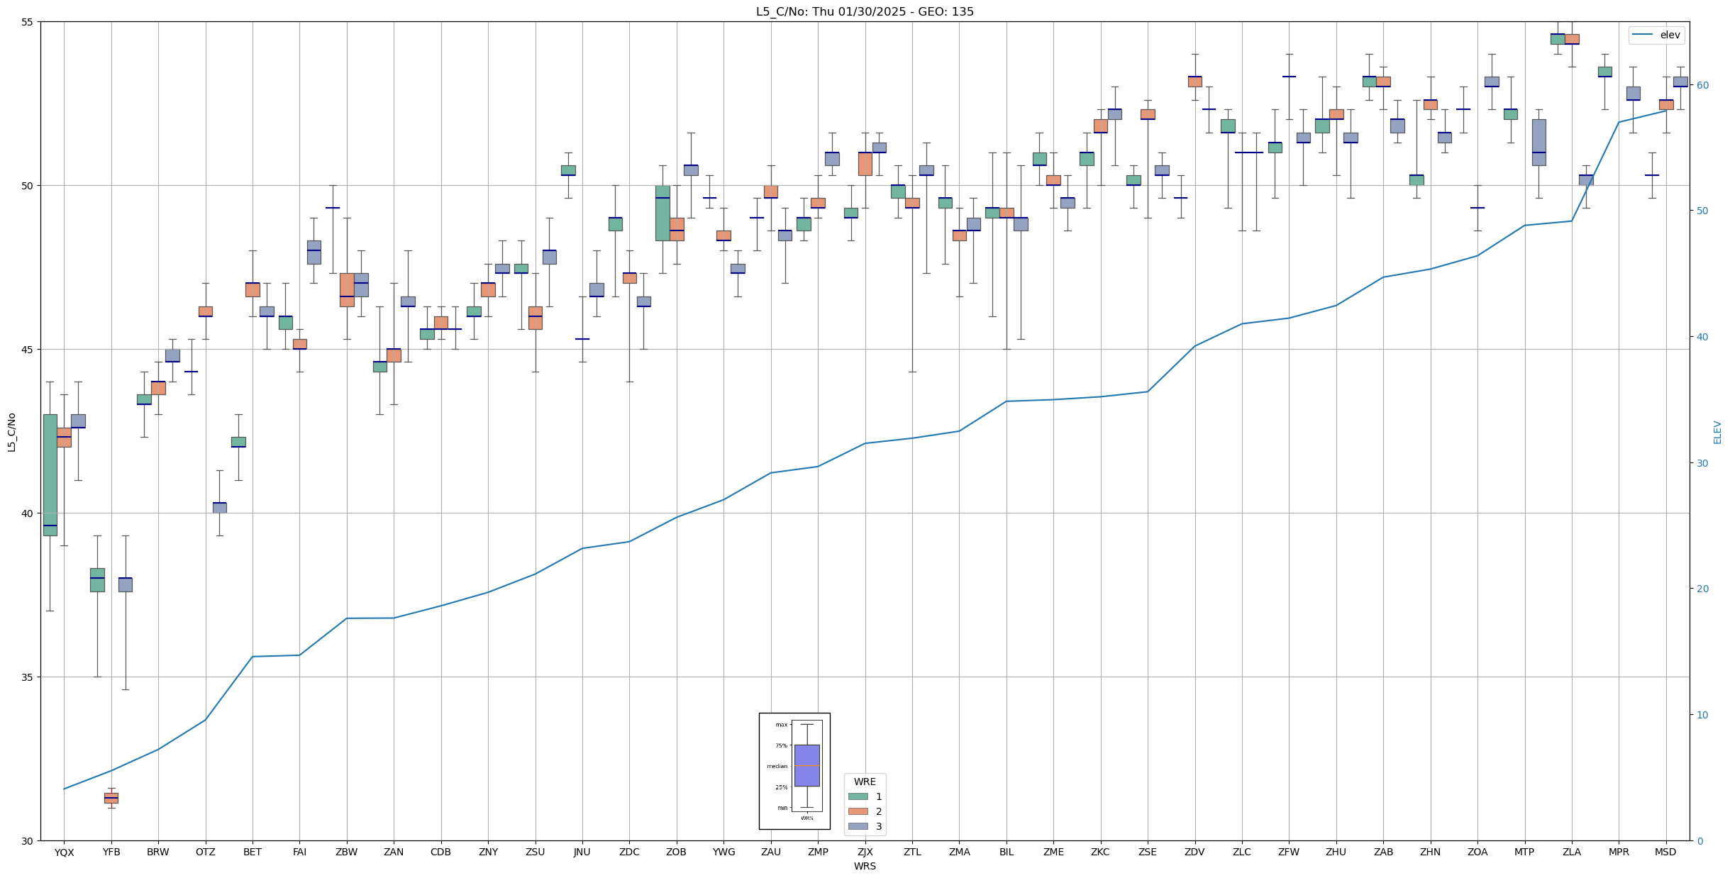This screenshot has height=878, width=1730.
Task: Click the ZLA station tick label
Action: pyautogui.click(x=1571, y=852)
